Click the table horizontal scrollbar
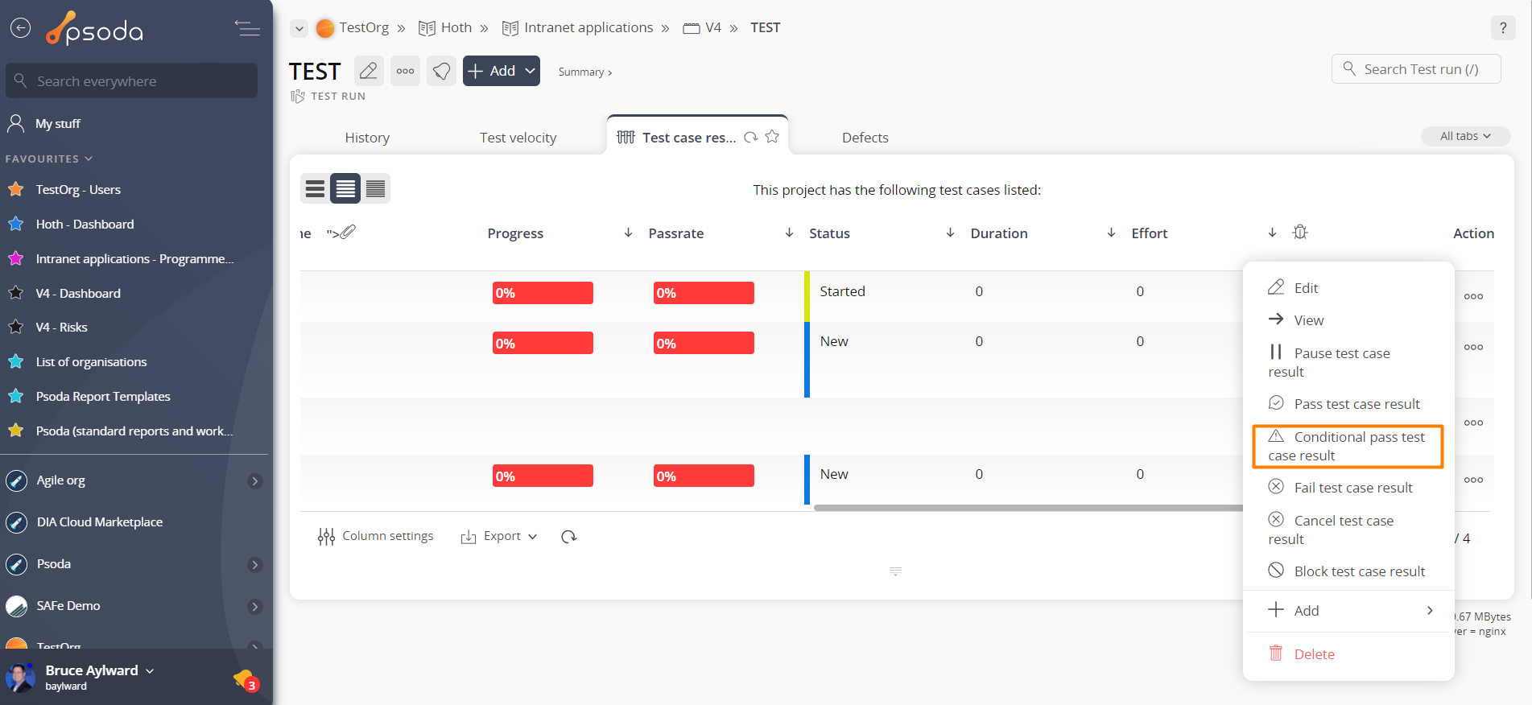 pos(1028,508)
